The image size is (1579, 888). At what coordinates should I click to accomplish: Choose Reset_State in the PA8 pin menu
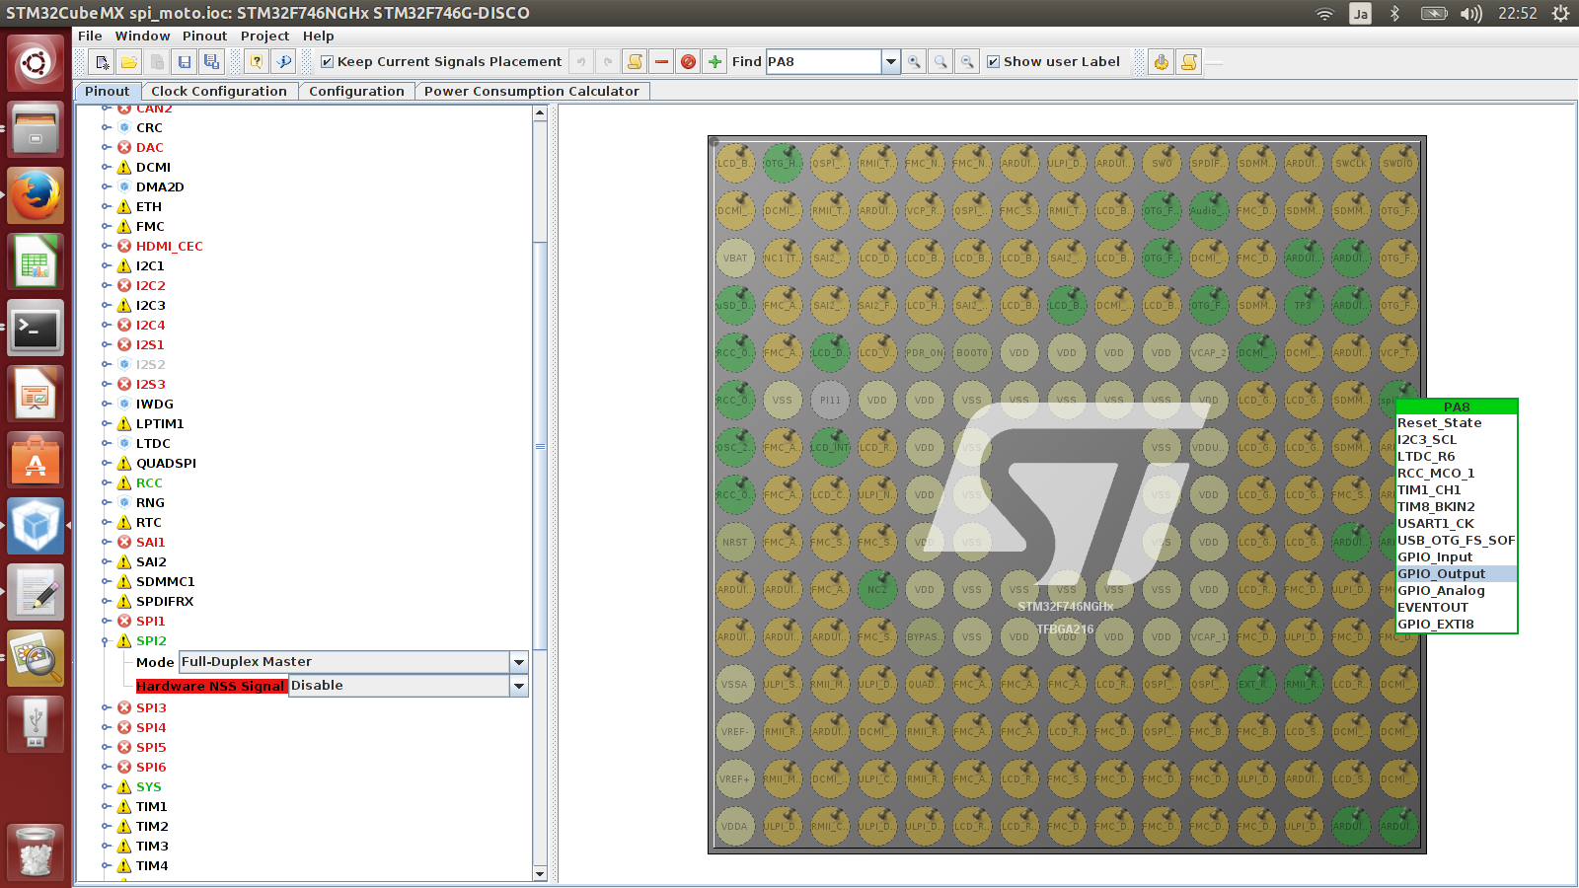1439,423
